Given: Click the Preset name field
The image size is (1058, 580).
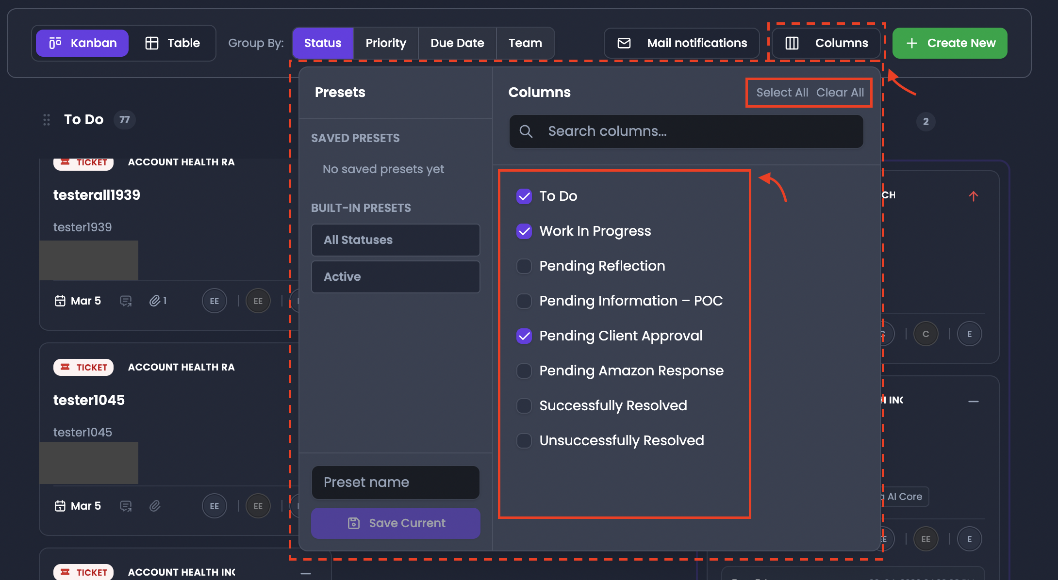Looking at the screenshot, I should coord(396,483).
